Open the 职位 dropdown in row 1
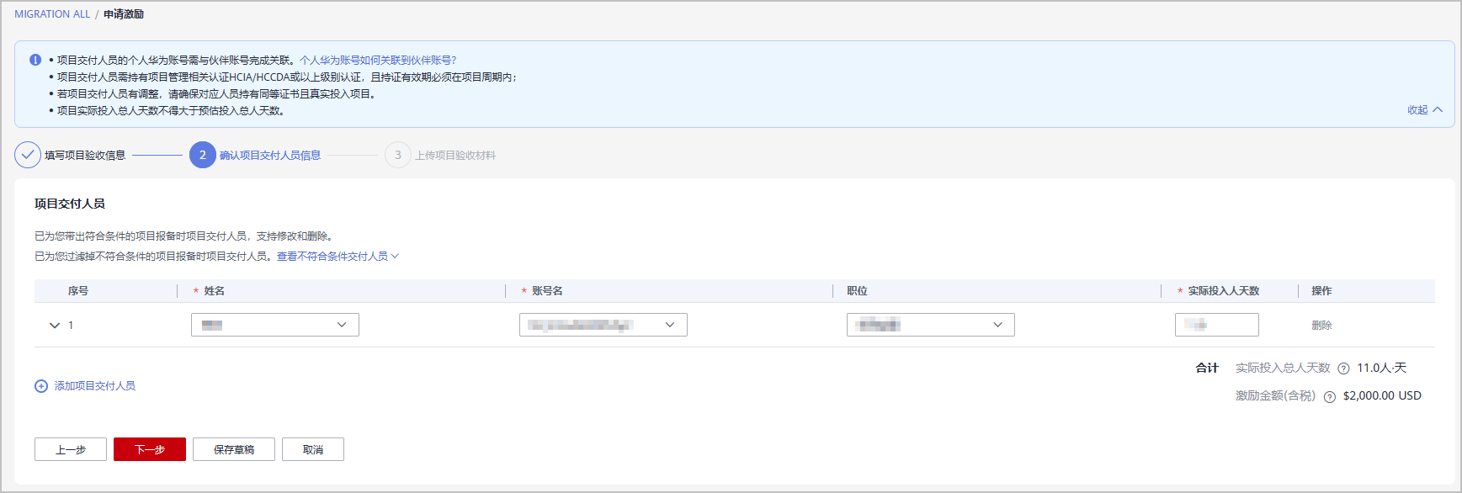The image size is (1462, 493). pyautogui.click(x=931, y=325)
